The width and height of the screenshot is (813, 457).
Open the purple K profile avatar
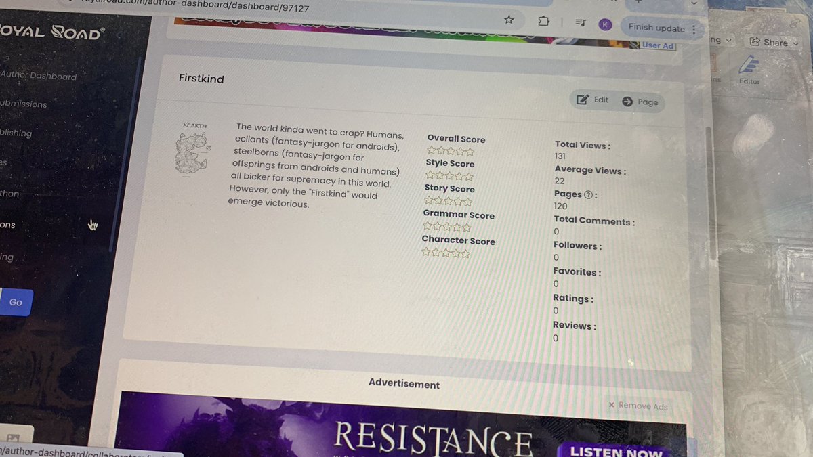605,24
